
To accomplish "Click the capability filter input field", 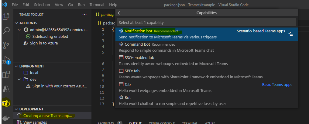I will tap(207, 22).
